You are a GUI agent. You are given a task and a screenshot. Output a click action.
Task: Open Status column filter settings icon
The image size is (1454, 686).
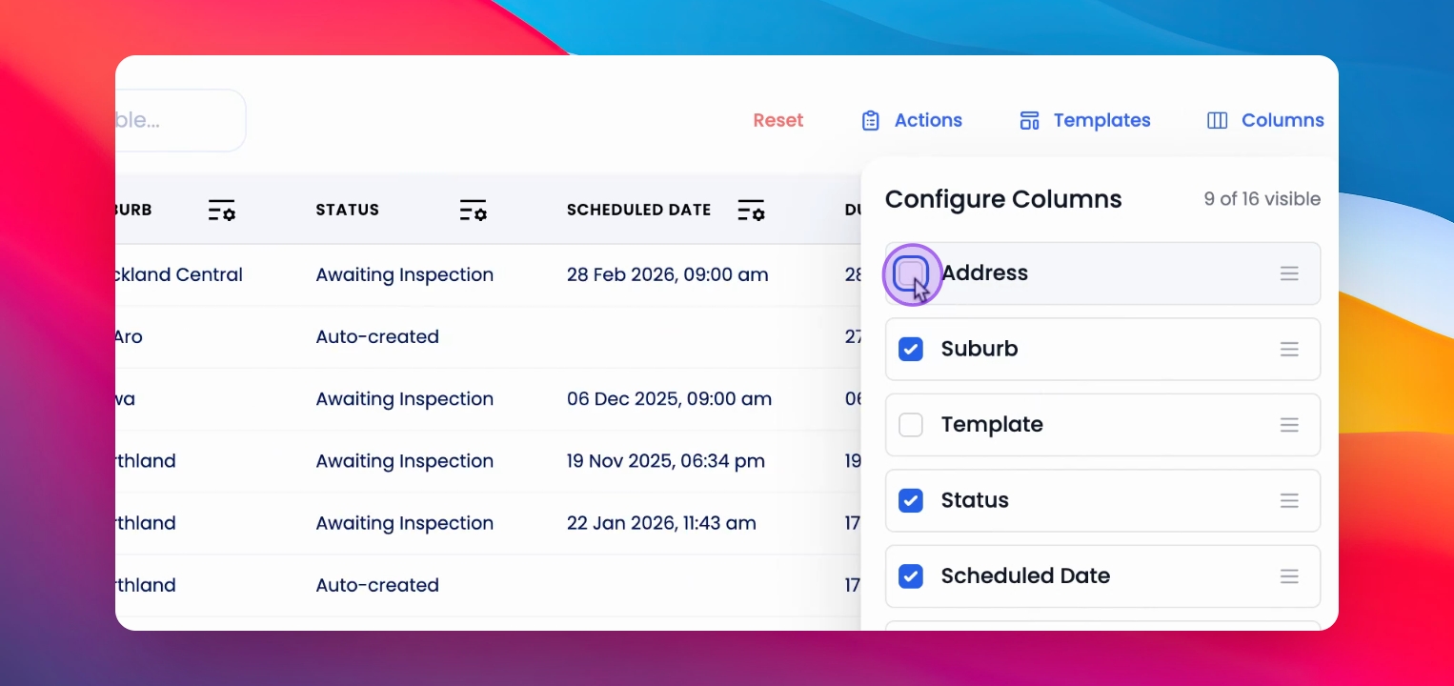473,211
